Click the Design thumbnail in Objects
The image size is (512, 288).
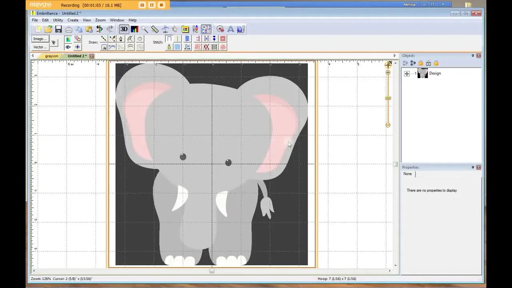(x=422, y=73)
